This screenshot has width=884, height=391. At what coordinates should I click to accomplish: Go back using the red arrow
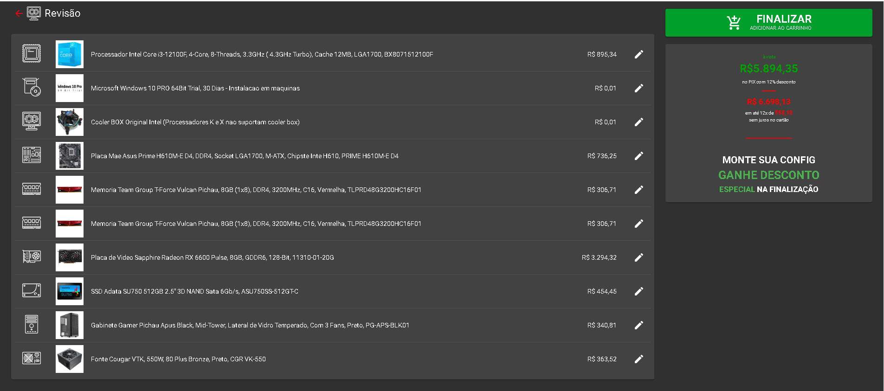pyautogui.click(x=19, y=13)
